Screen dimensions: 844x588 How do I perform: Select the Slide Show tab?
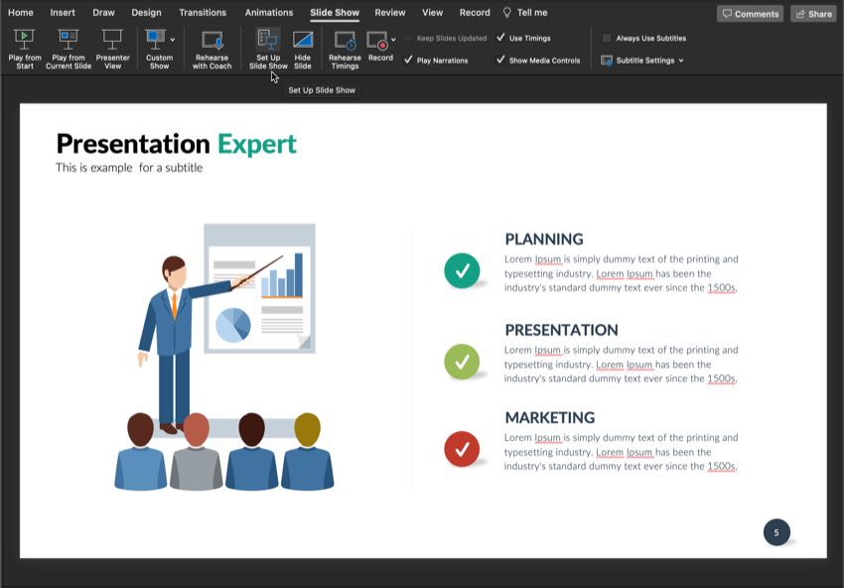pos(335,12)
